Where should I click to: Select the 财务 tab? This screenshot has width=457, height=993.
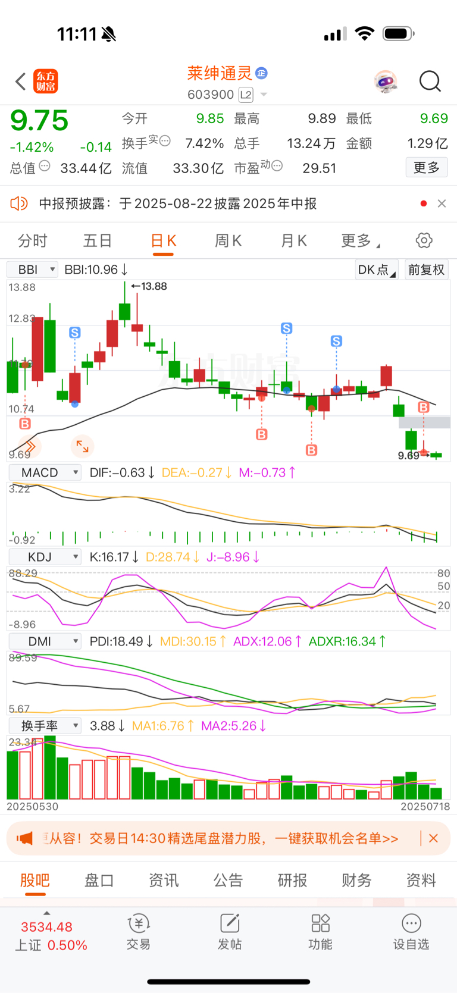(357, 881)
